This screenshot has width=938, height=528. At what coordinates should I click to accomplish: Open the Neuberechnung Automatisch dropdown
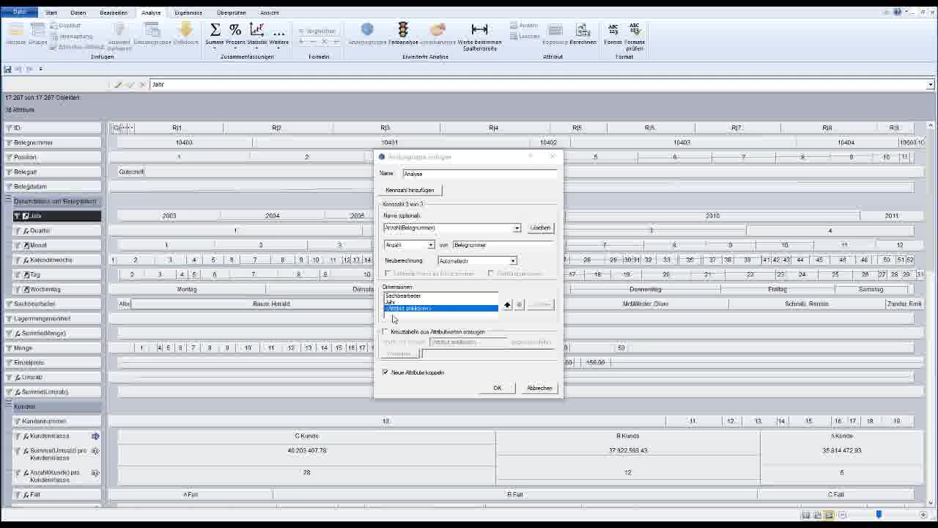click(513, 261)
